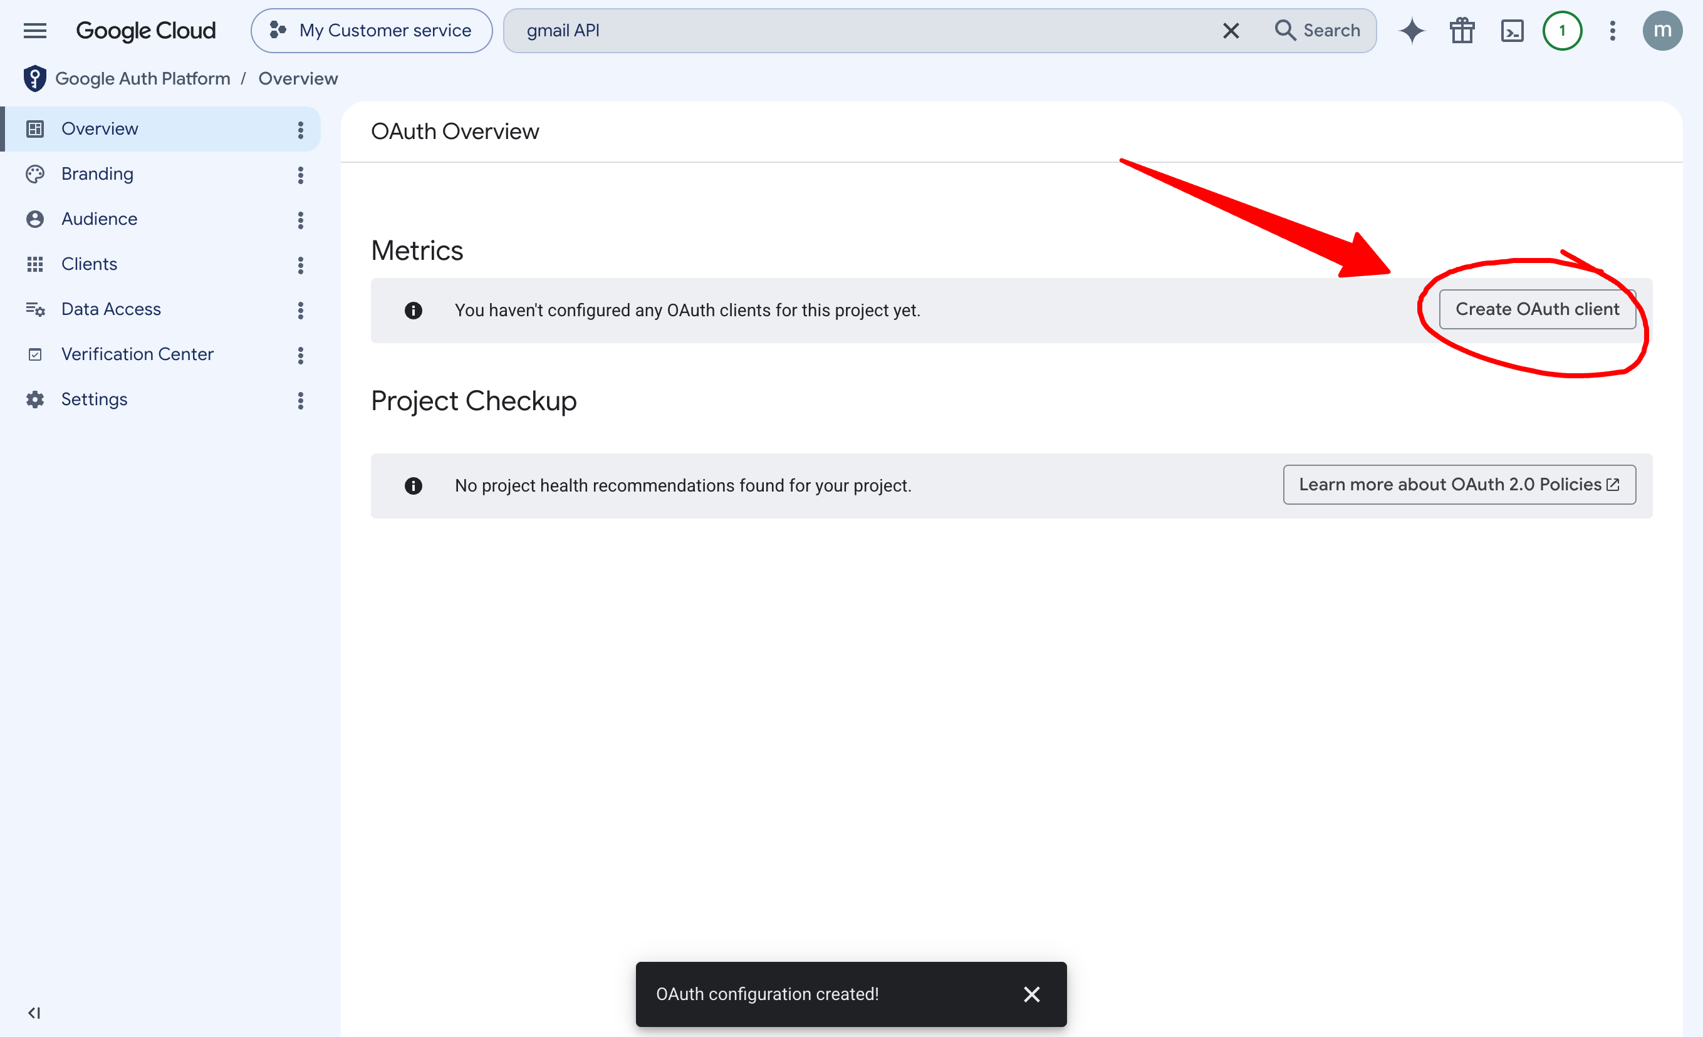Click the Google Auth Platform shield icon
This screenshot has width=1703, height=1037.
34,79
